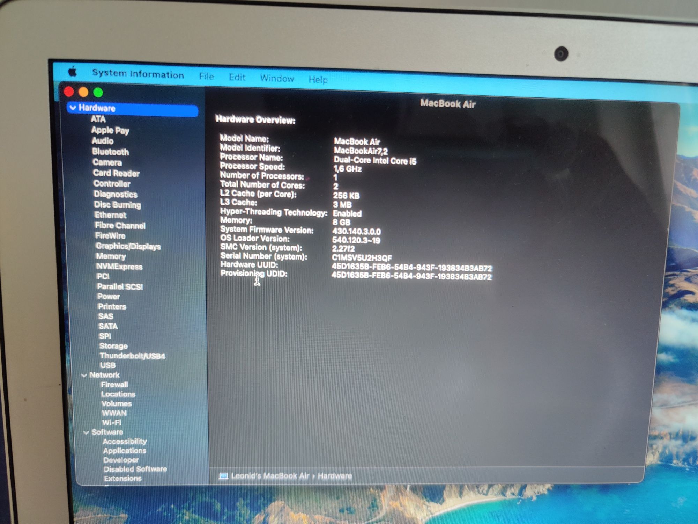Click Leonid's MacBook Air in path bar
Screen dimensions: 698x524
270,476
